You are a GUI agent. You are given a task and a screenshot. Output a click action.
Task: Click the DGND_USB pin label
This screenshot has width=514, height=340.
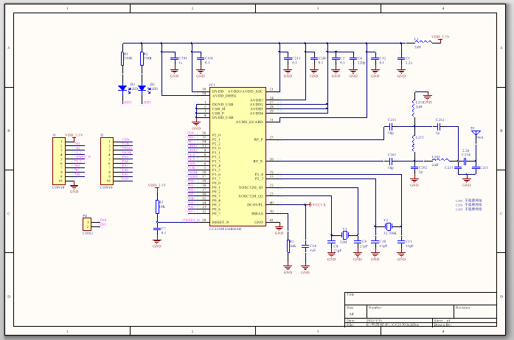[x=223, y=105]
